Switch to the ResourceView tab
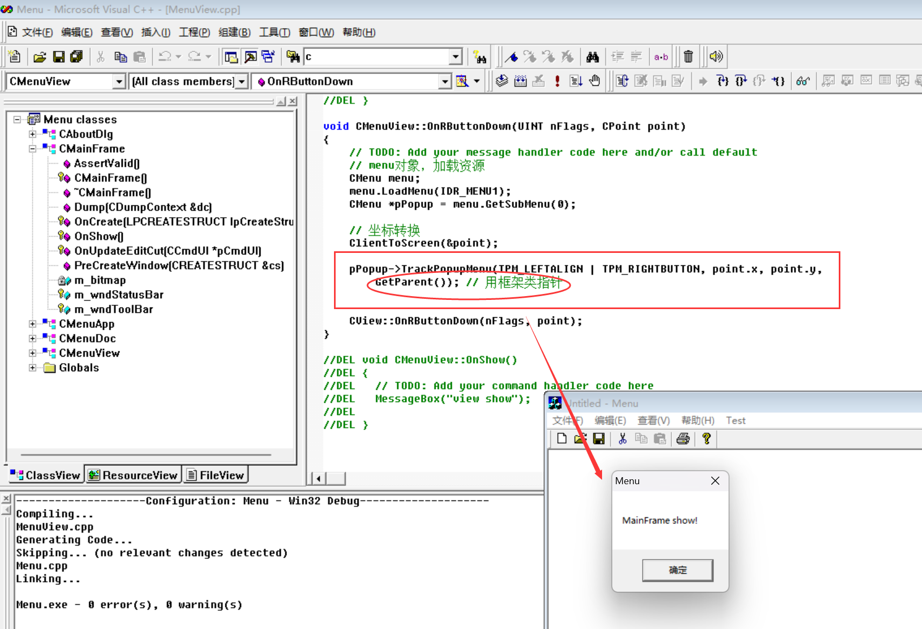The width and height of the screenshot is (922, 629). coord(133,474)
